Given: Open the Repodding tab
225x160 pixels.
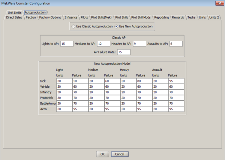Looking at the screenshot, I should point(161,17).
